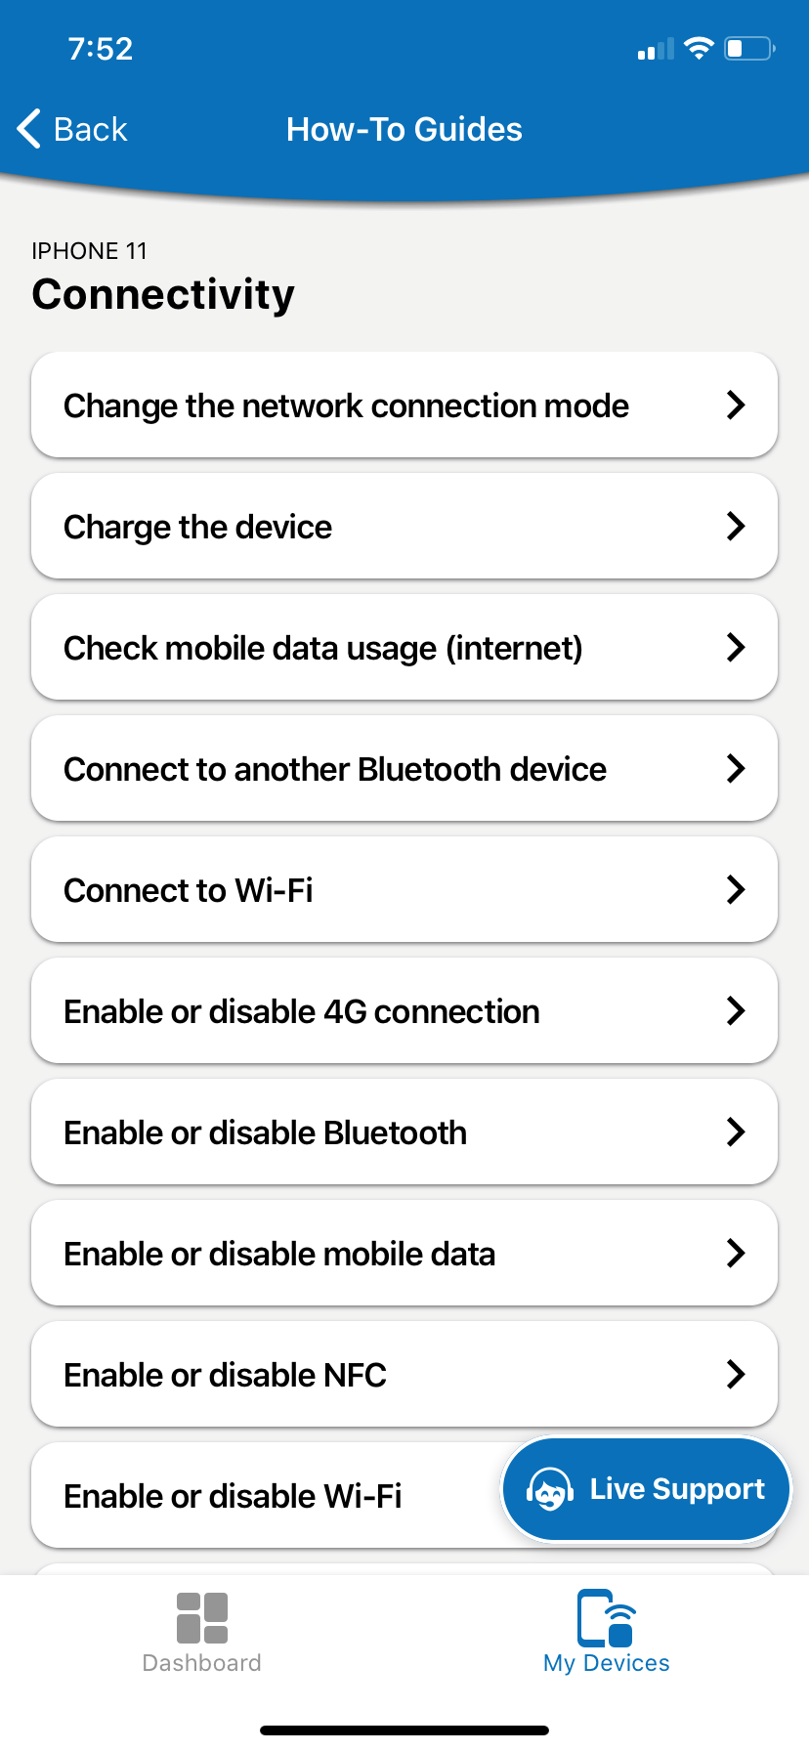Screen dimensions: 809x1751
Task: Tap the My Devices phone icon
Action: click(x=606, y=1617)
